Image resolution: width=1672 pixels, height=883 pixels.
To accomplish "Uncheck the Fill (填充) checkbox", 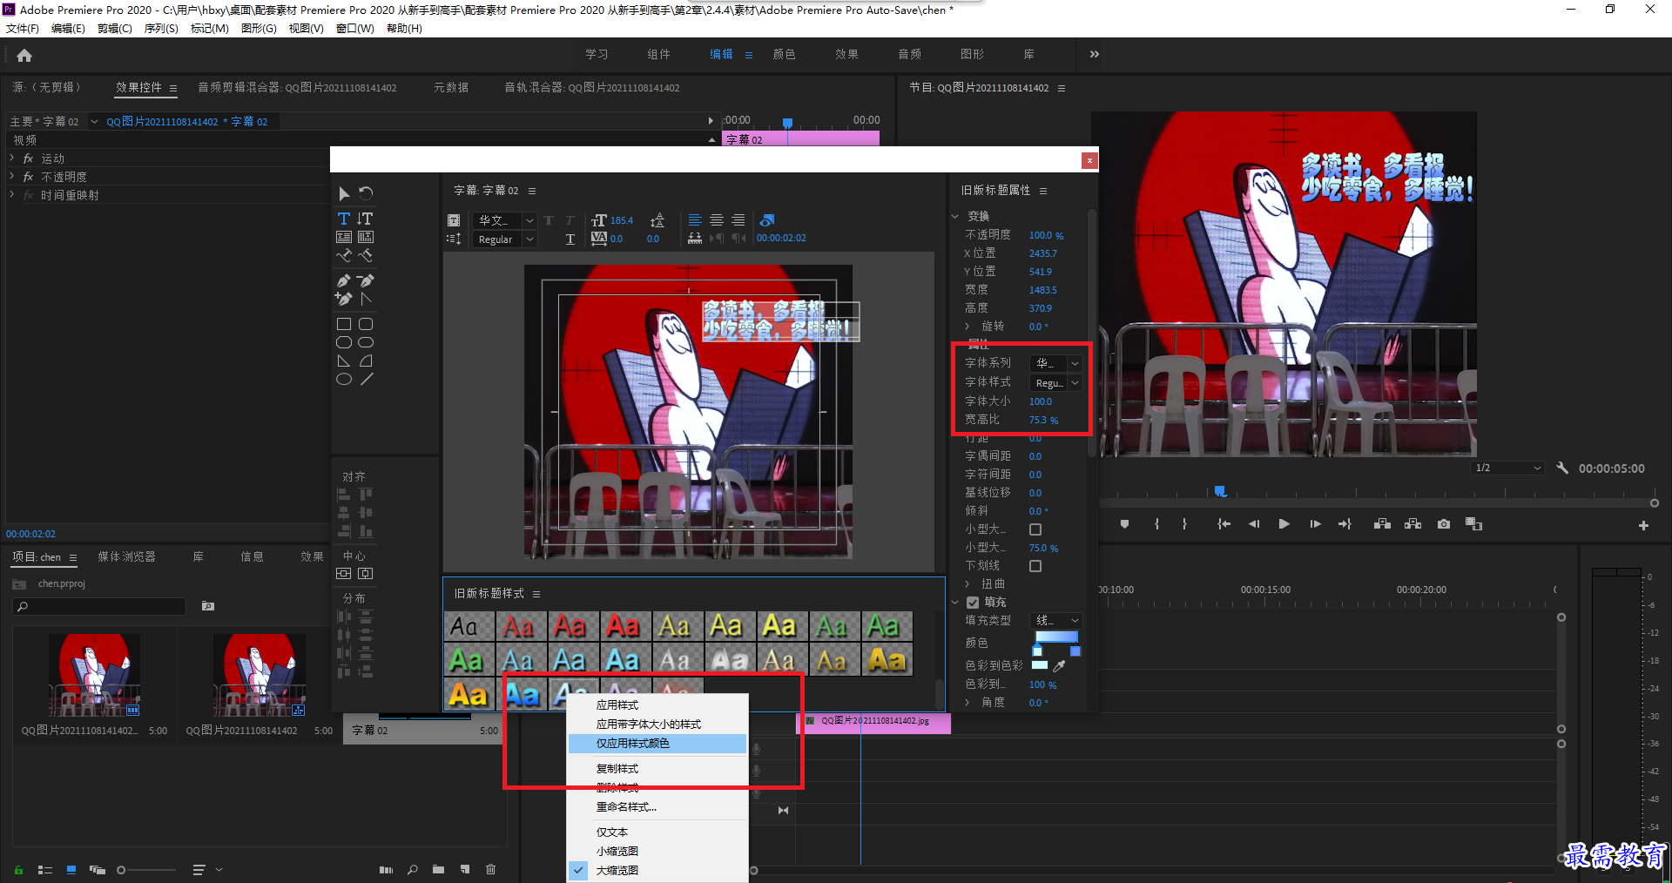I will pos(973,602).
